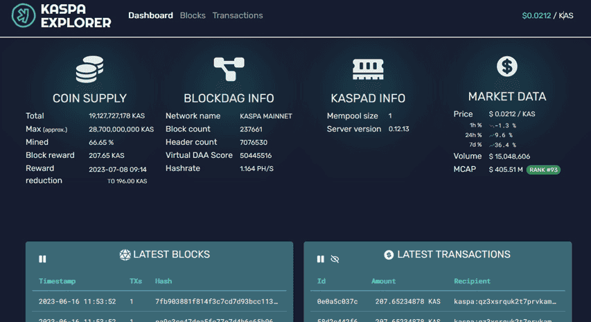The height and width of the screenshot is (322, 591).
Task: Select max supply value 28,700,000,000 KAS
Action: [121, 129]
